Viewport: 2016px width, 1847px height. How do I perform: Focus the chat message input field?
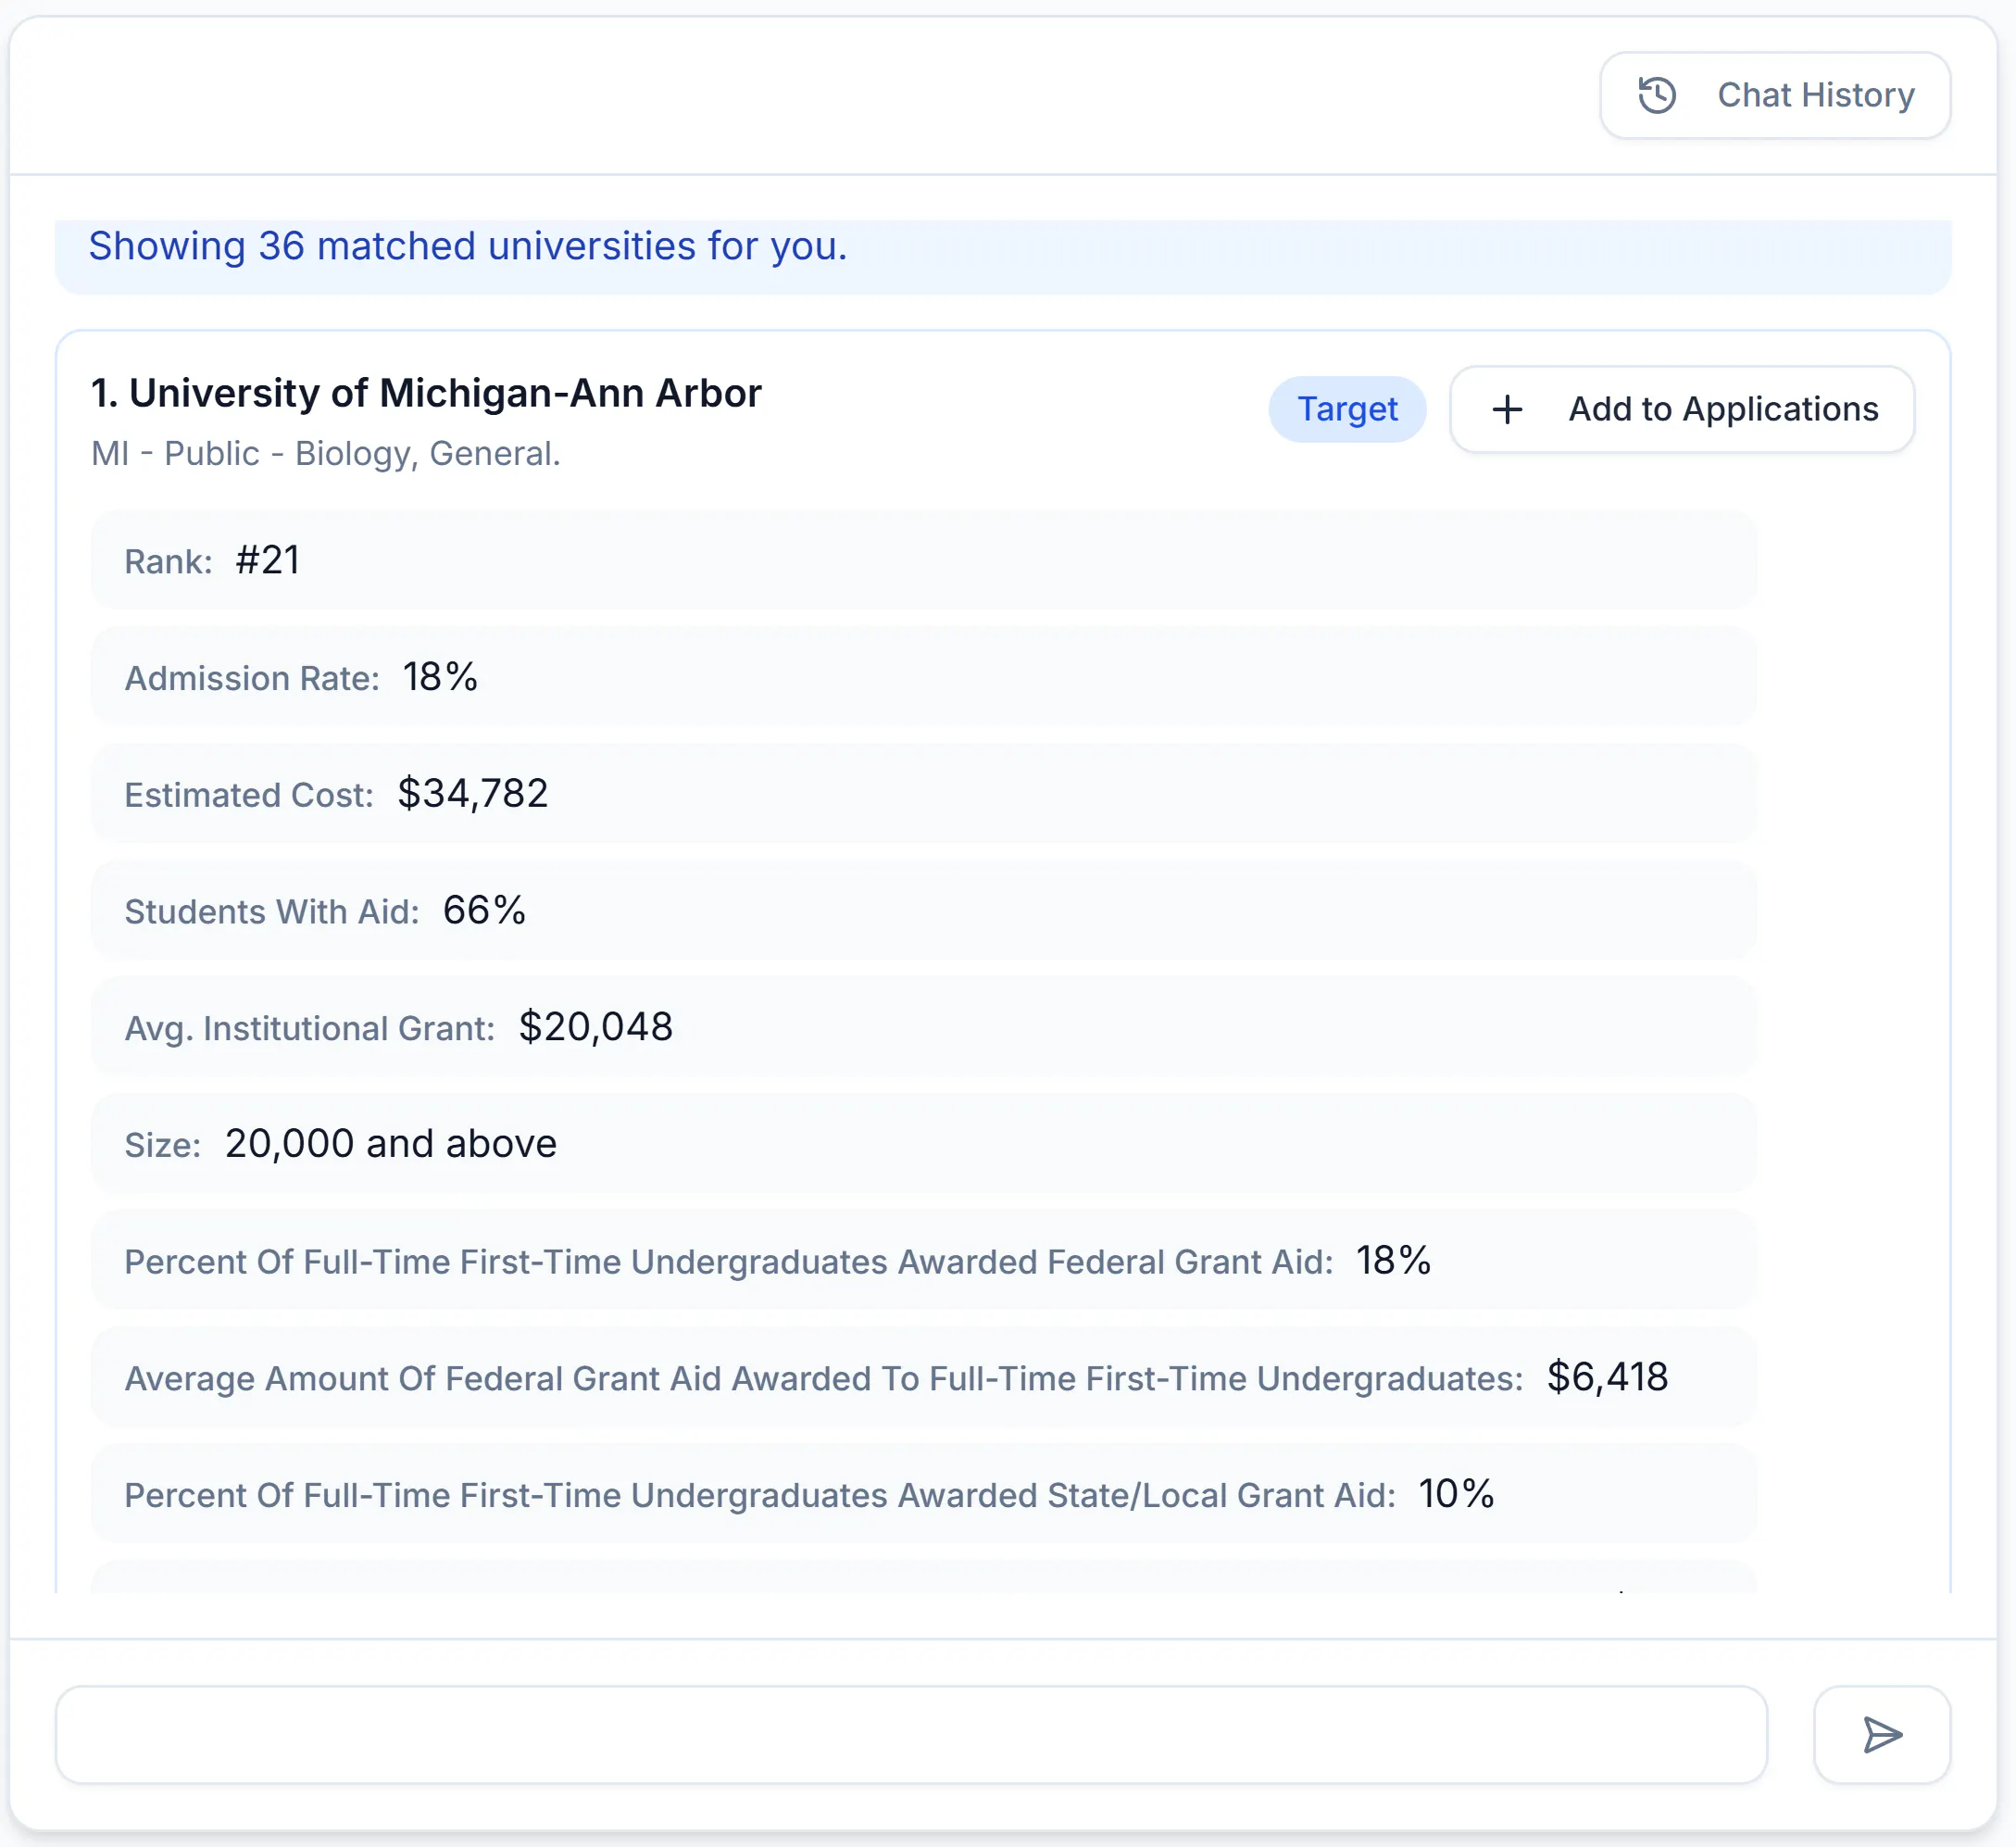911,1734
